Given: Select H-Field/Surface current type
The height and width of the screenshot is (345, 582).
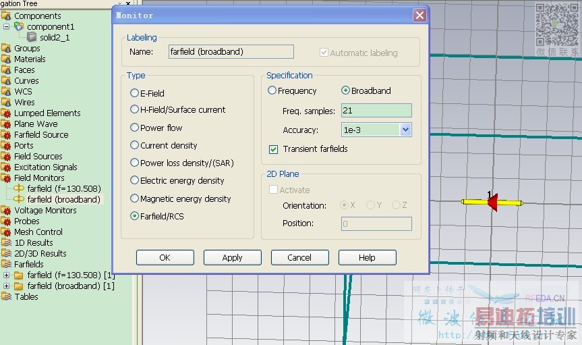Looking at the screenshot, I should coord(134,109).
